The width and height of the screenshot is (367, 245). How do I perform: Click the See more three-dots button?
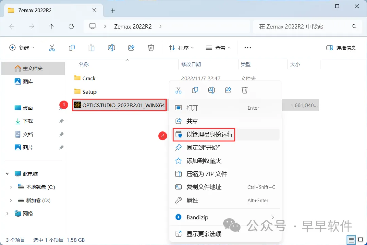(248, 48)
